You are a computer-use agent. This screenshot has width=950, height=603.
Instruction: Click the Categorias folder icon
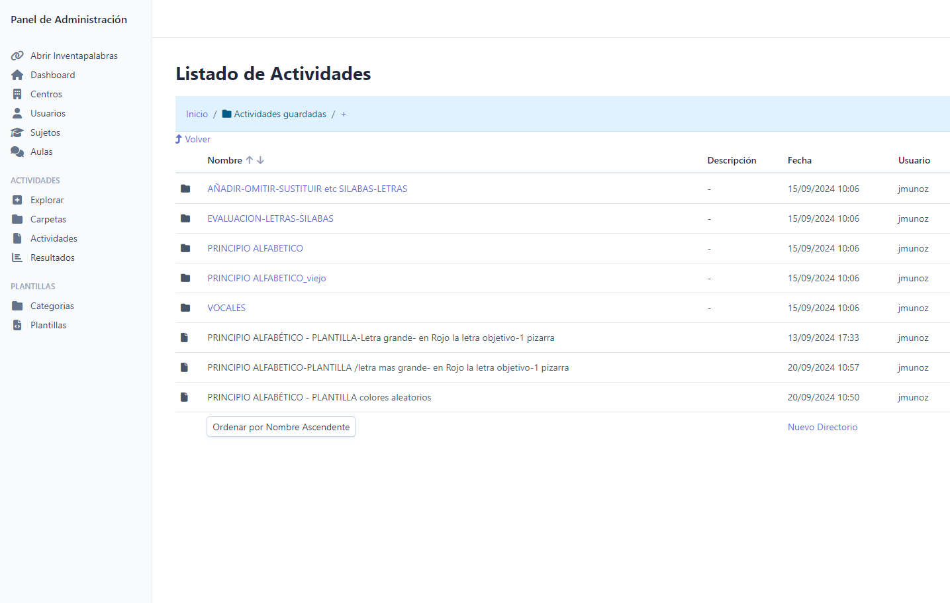tap(17, 306)
